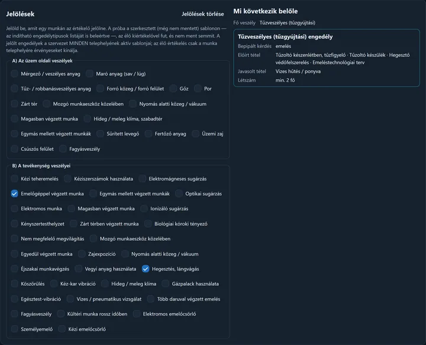
Task: Check the Maró anyag (sav / lúg) checkbox
Action: [x=89, y=73]
